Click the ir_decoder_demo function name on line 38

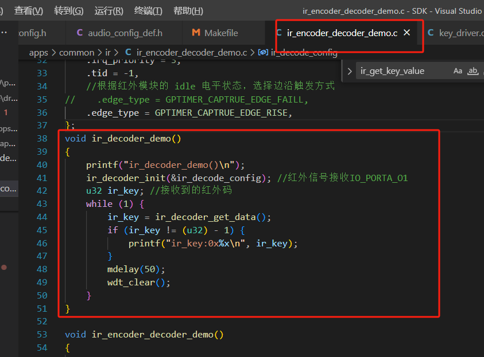click(131, 139)
